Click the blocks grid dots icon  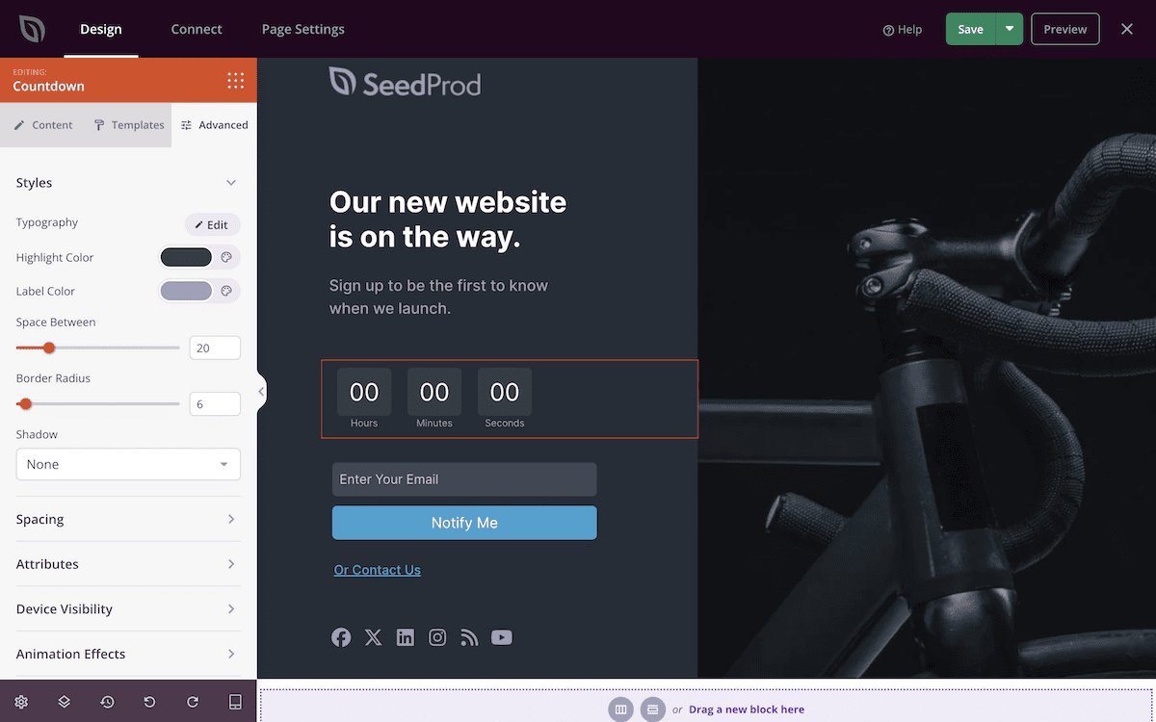click(x=235, y=80)
